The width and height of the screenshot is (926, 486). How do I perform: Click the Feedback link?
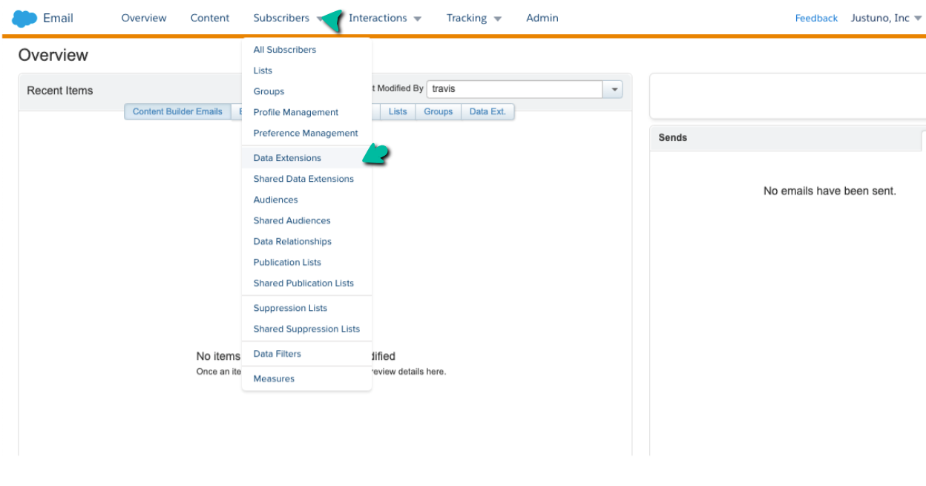816,18
